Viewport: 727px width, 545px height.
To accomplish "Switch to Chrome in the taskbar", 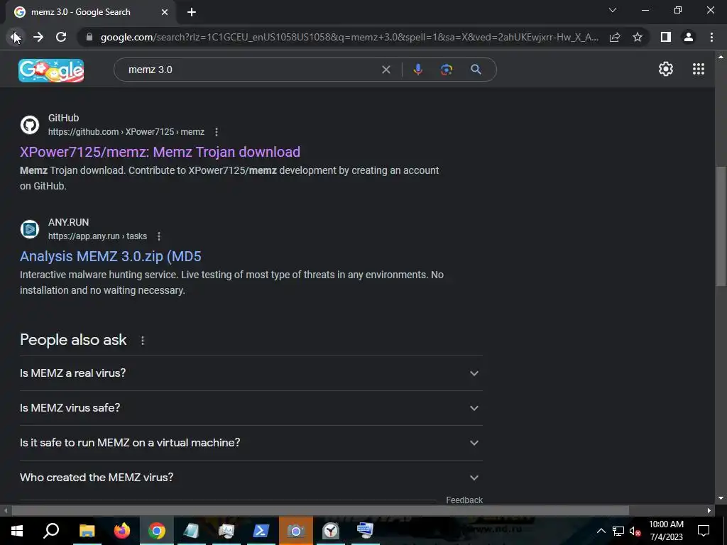I will [157, 531].
